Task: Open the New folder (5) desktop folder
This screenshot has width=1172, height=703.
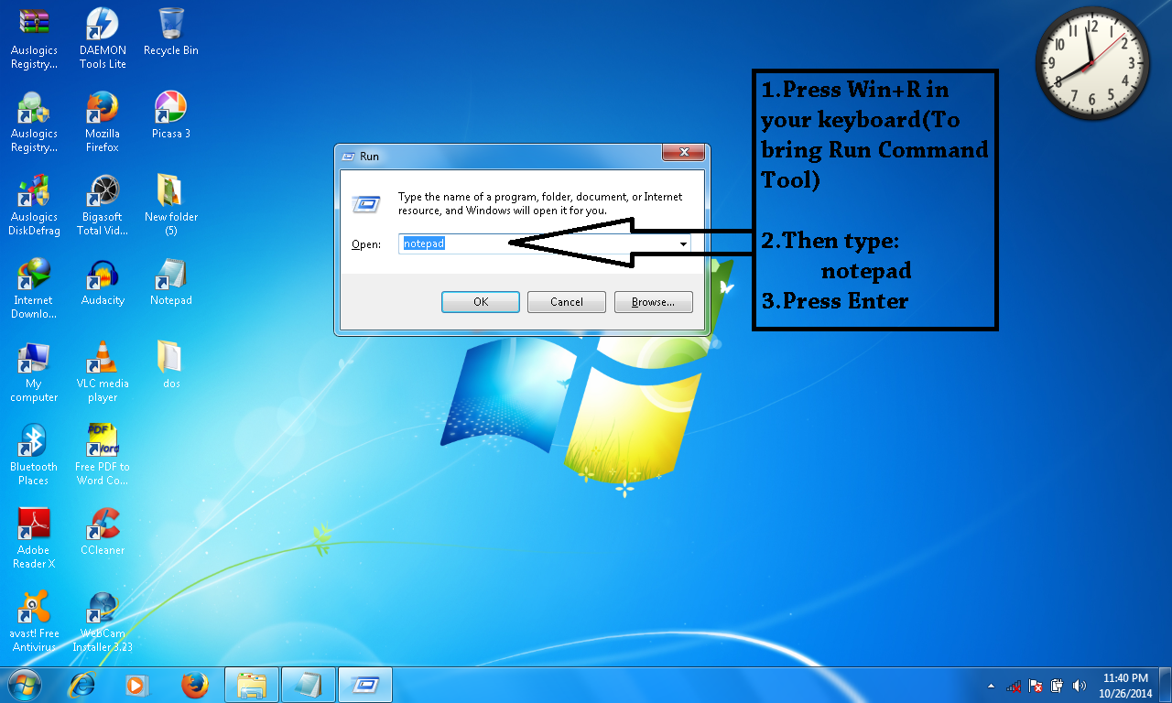Action: point(171,205)
